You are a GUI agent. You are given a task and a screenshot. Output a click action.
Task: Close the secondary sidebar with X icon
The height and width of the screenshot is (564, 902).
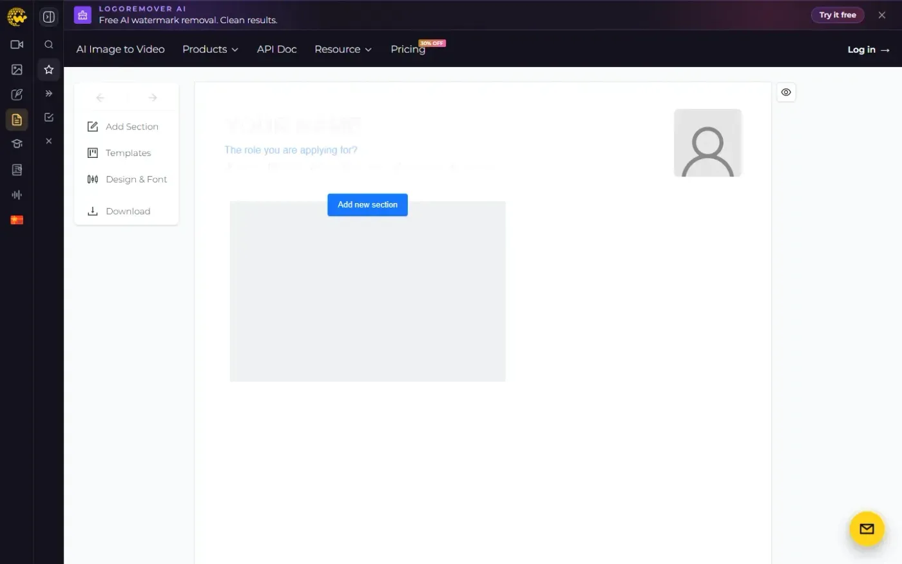pos(49,141)
